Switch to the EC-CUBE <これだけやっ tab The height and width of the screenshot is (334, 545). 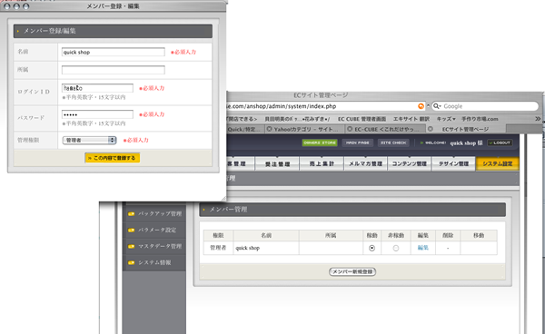[384, 129]
